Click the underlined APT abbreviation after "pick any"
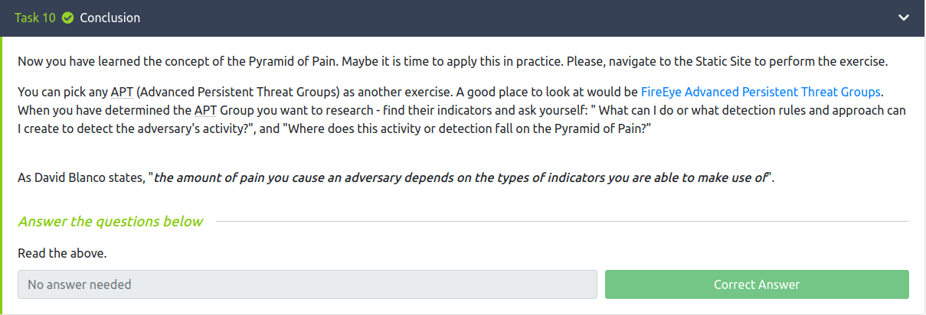This screenshot has height=315, width=926. point(119,92)
